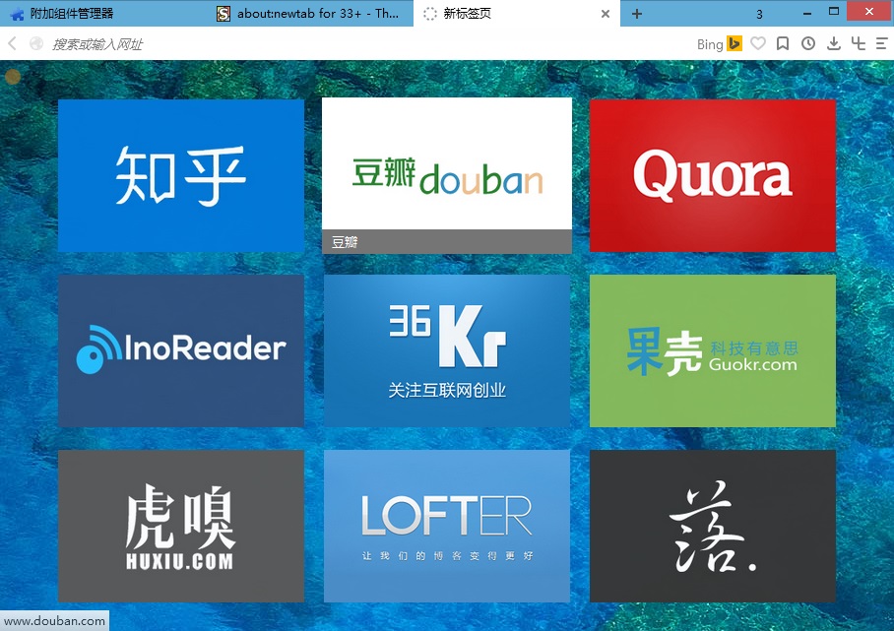This screenshot has width=894, height=631.
Task: Switch to the about:newtab for 33+ tab
Action: [311, 13]
